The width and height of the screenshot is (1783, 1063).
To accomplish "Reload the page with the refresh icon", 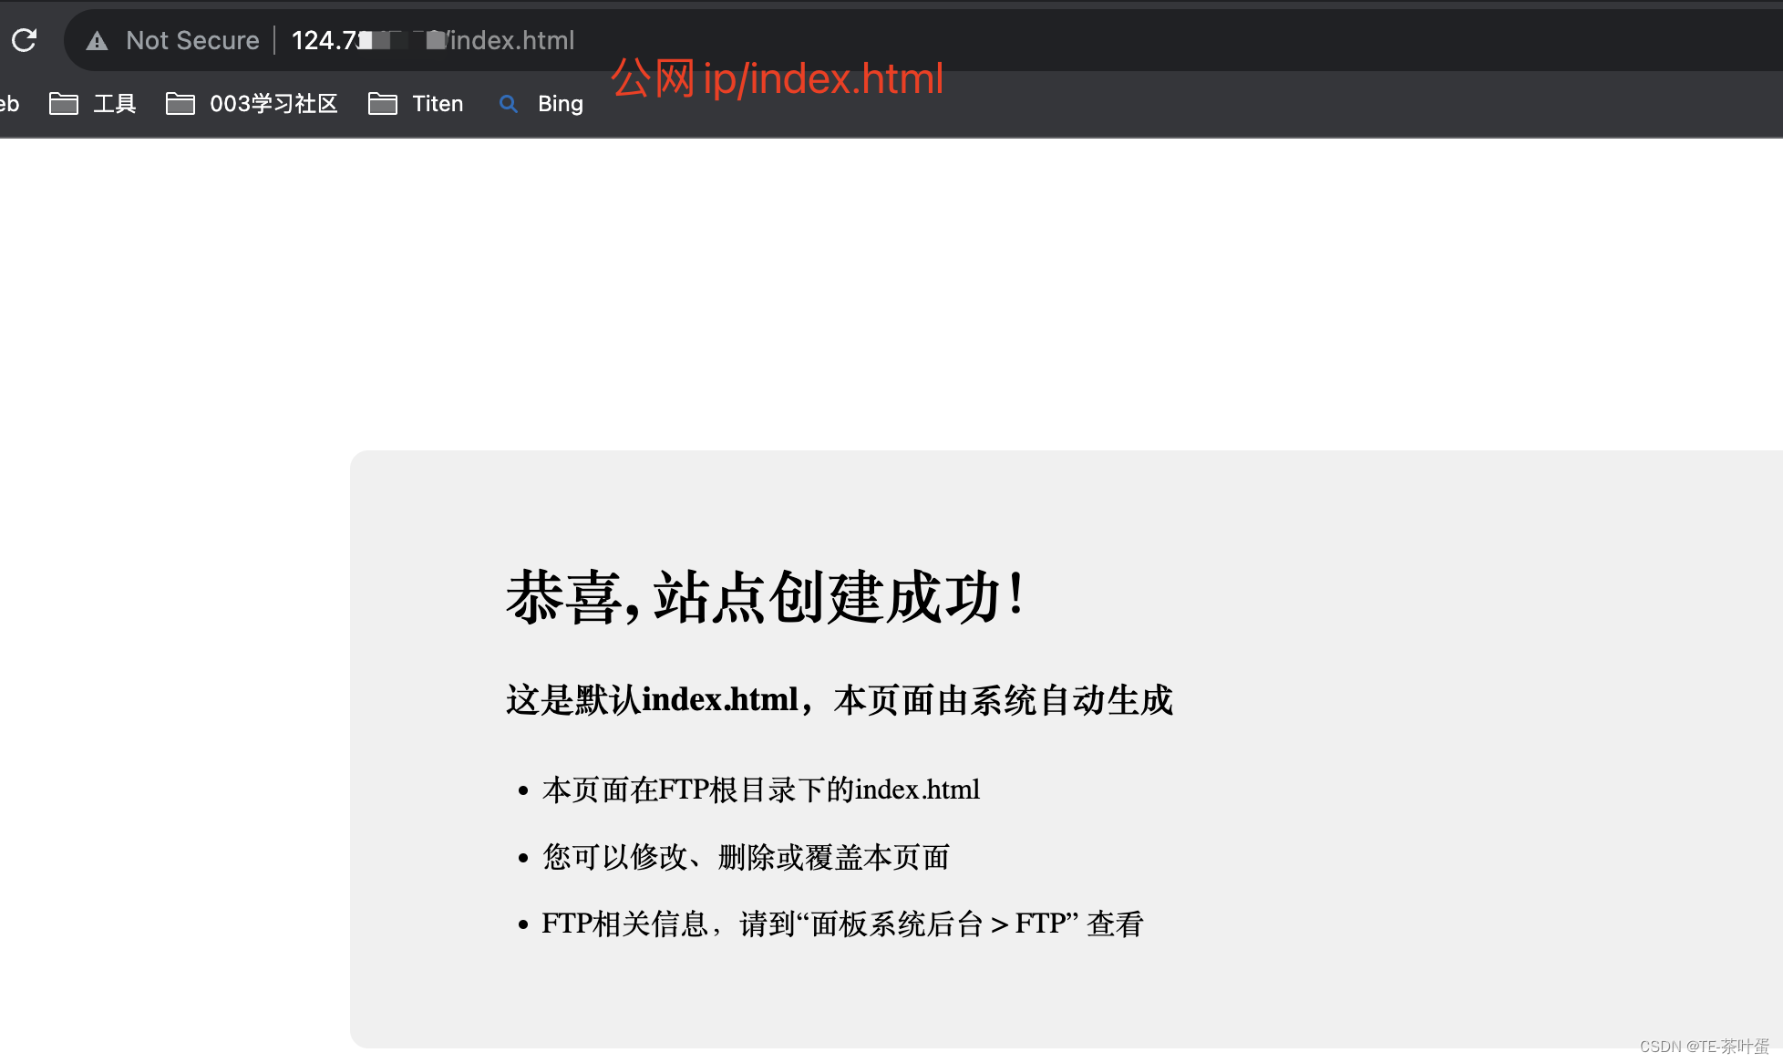I will (x=25, y=40).
